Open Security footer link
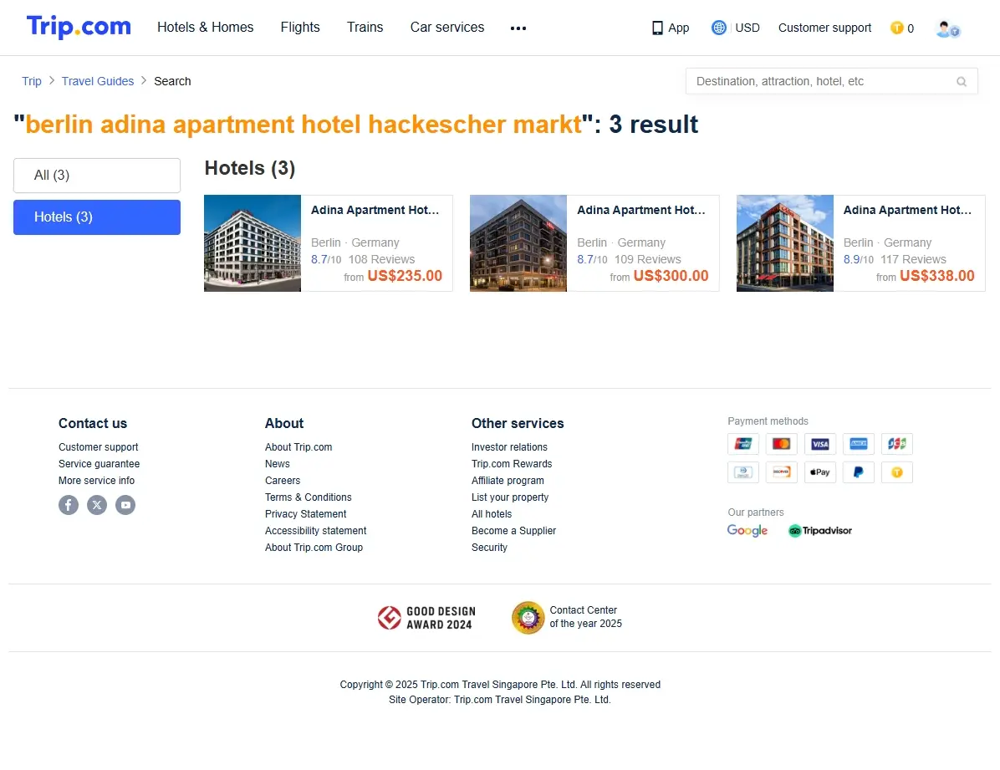Screen dimensions: 1000x770 (489, 548)
